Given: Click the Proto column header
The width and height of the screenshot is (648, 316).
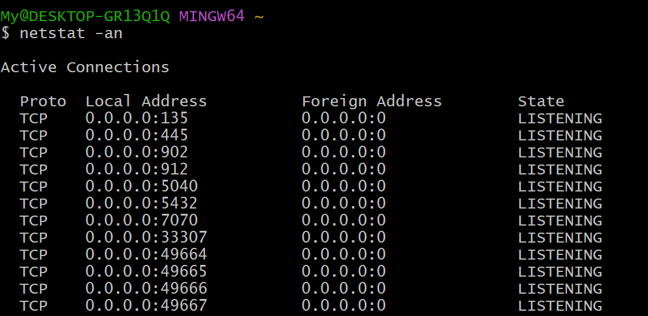Looking at the screenshot, I should click(43, 101).
